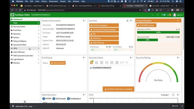Click the sidebar search magnifier icon
This screenshot has width=194, height=109.
tap(25, 102)
